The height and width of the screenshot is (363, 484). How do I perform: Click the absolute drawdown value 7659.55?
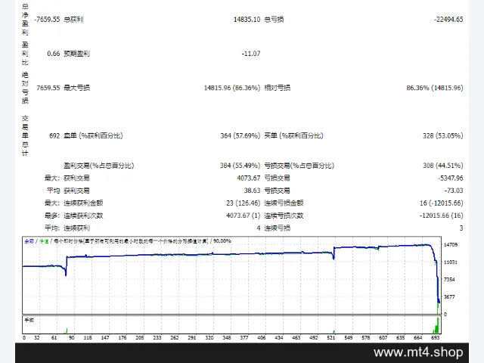pyautogui.click(x=48, y=88)
